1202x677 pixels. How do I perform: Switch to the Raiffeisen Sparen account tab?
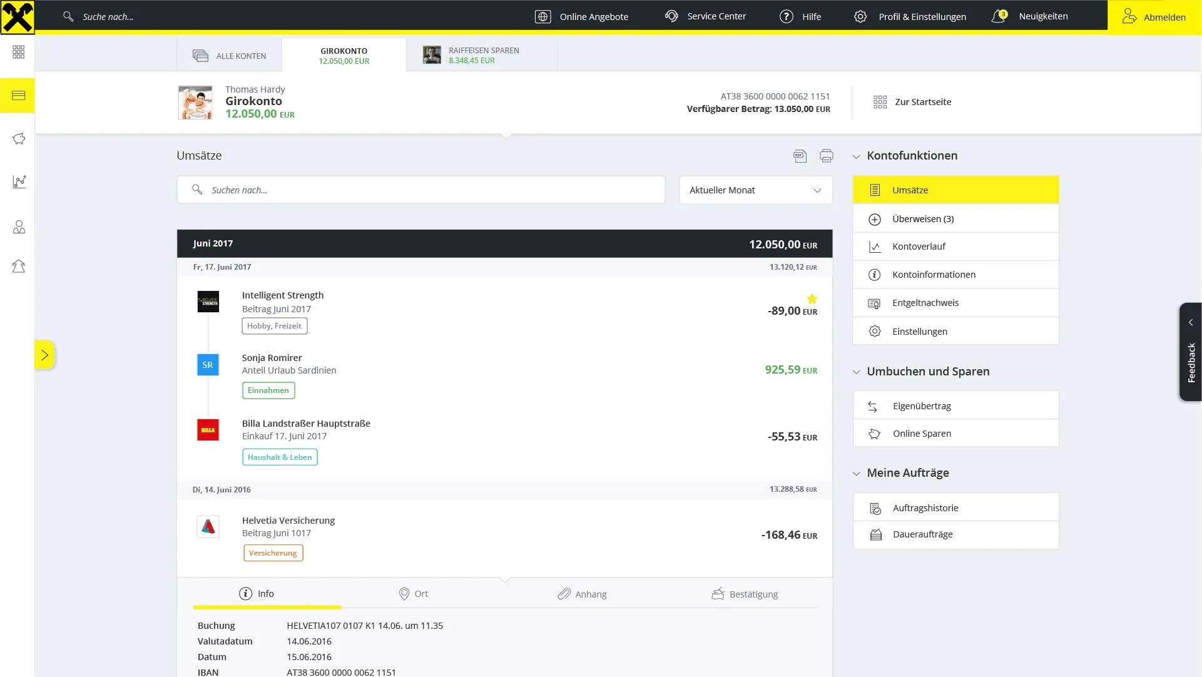[x=482, y=55]
